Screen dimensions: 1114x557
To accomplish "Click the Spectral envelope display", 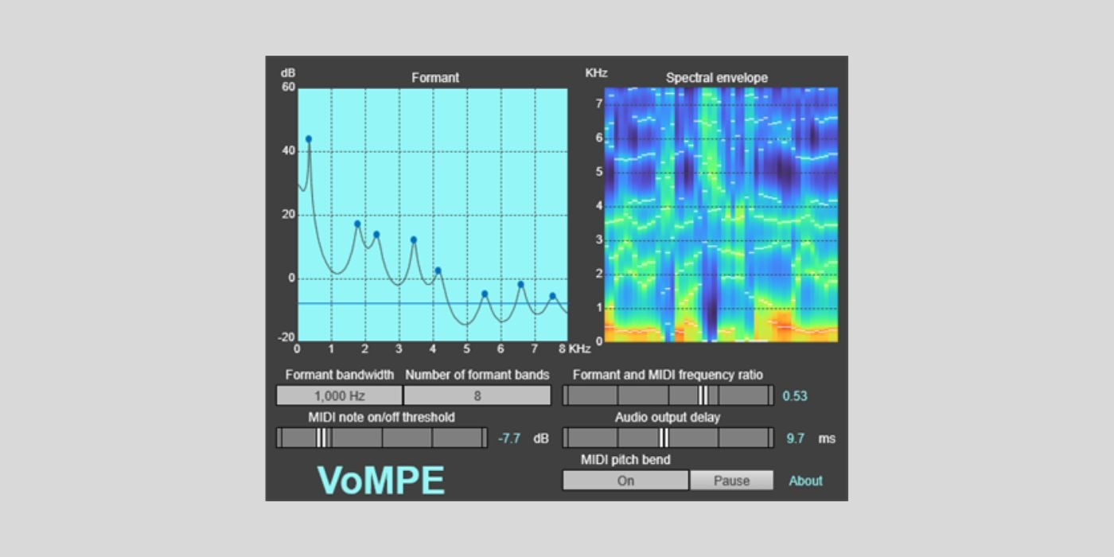I will coord(720,215).
